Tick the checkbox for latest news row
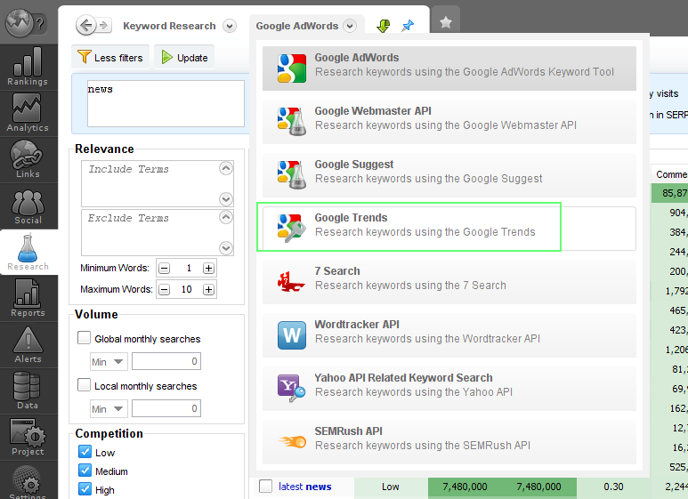 tap(265, 486)
